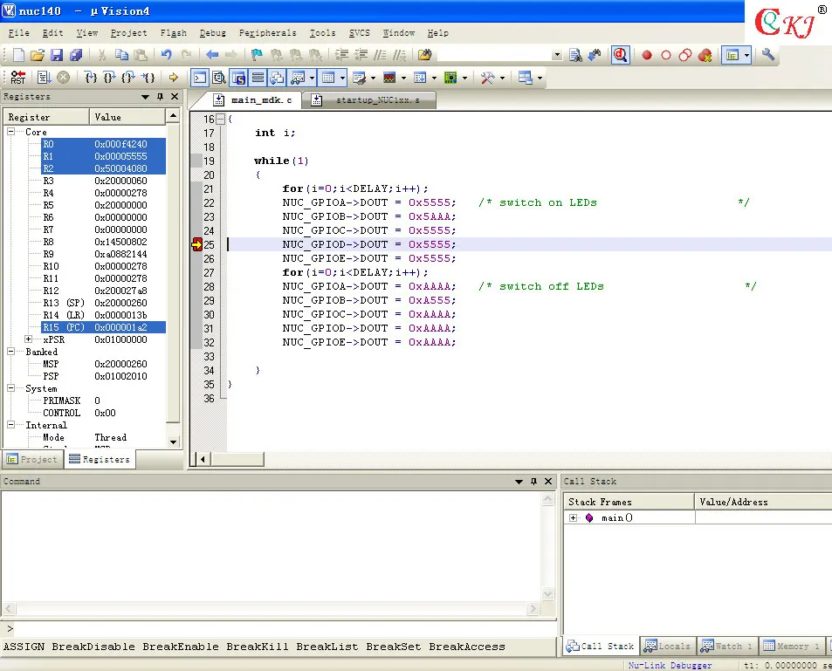Image resolution: width=832 pixels, height=671 pixels.
Task: Click the Insert Breakpoint red dot icon
Action: tap(646, 55)
